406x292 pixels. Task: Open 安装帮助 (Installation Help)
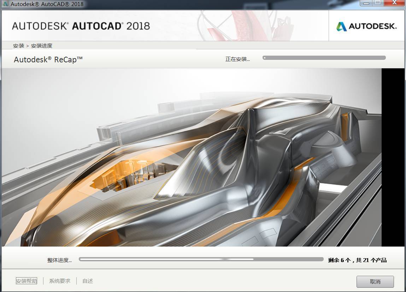26,281
